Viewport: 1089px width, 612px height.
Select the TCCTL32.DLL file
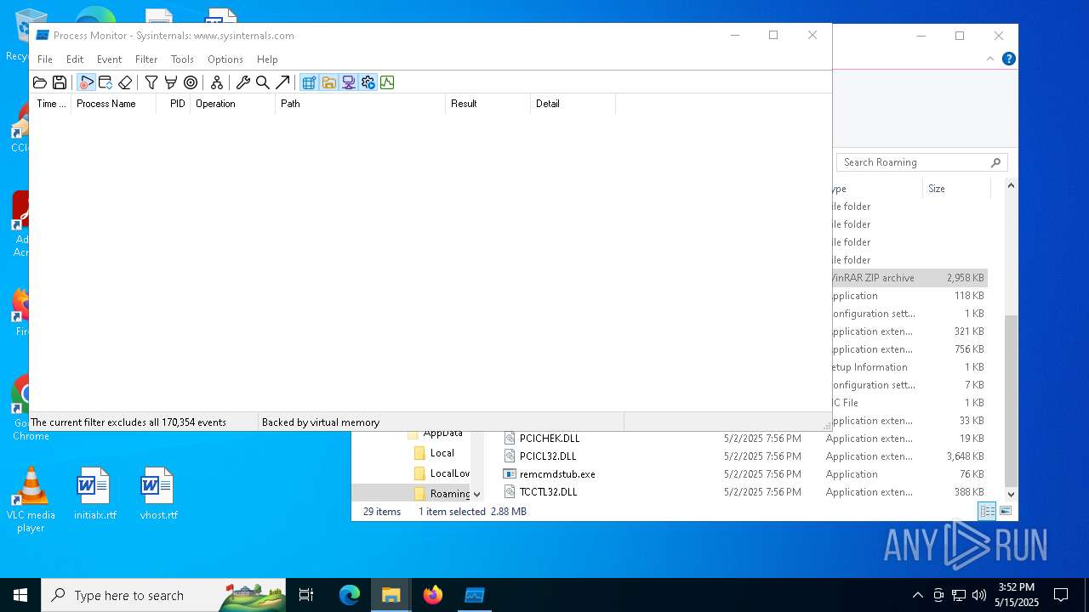[x=548, y=492]
